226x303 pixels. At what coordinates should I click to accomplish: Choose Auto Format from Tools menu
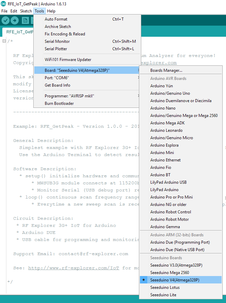[x=86, y=19]
